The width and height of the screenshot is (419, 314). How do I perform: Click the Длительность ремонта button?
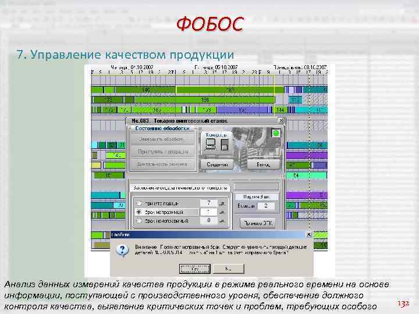162,164
